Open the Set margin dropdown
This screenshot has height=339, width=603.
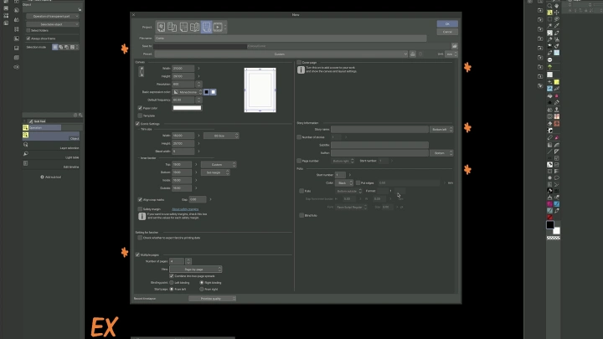click(215, 172)
